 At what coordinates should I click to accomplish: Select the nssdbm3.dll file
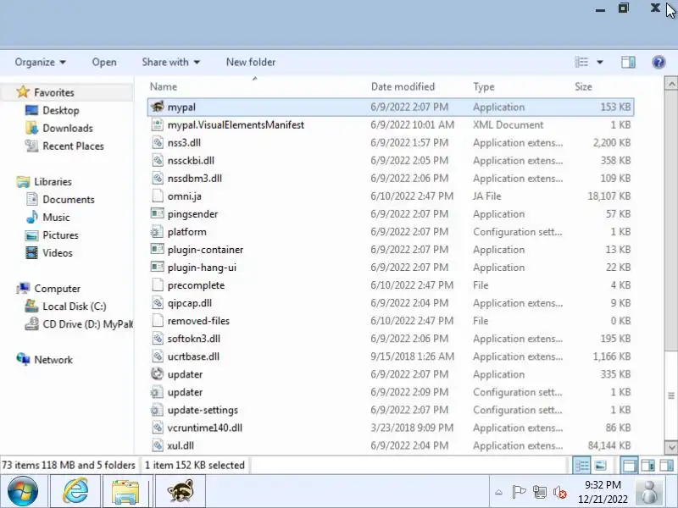(x=195, y=179)
